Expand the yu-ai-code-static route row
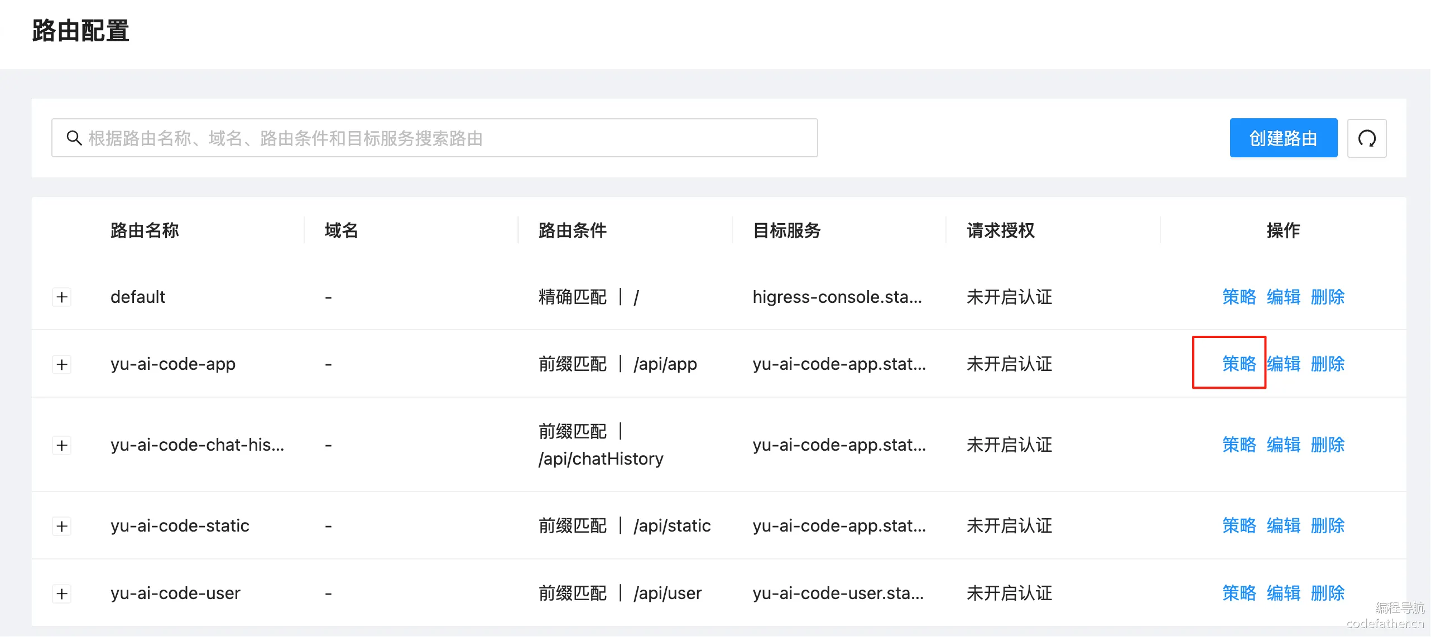The image size is (1431, 637). tap(62, 526)
